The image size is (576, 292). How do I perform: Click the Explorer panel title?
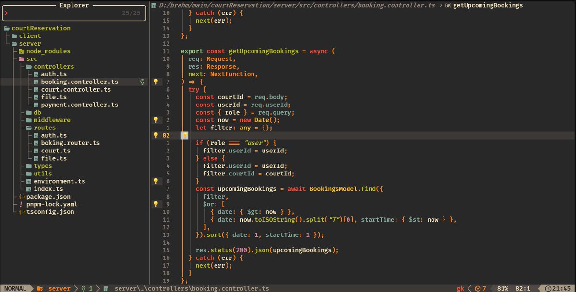(74, 5)
